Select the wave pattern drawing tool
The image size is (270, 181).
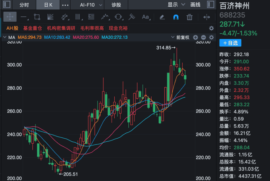(x=105, y=17)
